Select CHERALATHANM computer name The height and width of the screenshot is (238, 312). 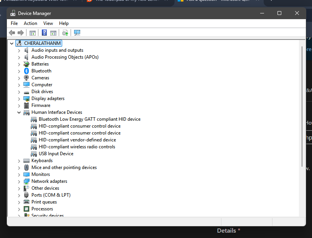(x=42, y=43)
